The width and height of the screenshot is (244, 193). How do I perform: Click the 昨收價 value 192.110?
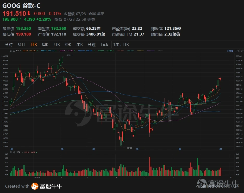click(59, 34)
